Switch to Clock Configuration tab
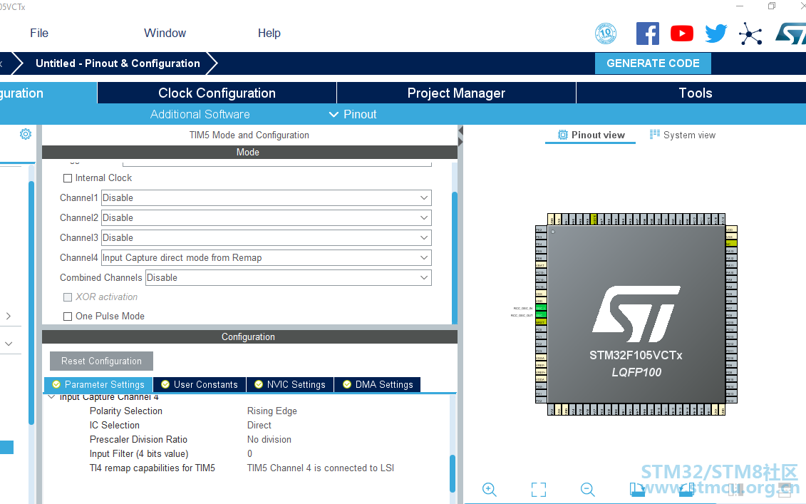Image resolution: width=806 pixels, height=504 pixels. 217,93
